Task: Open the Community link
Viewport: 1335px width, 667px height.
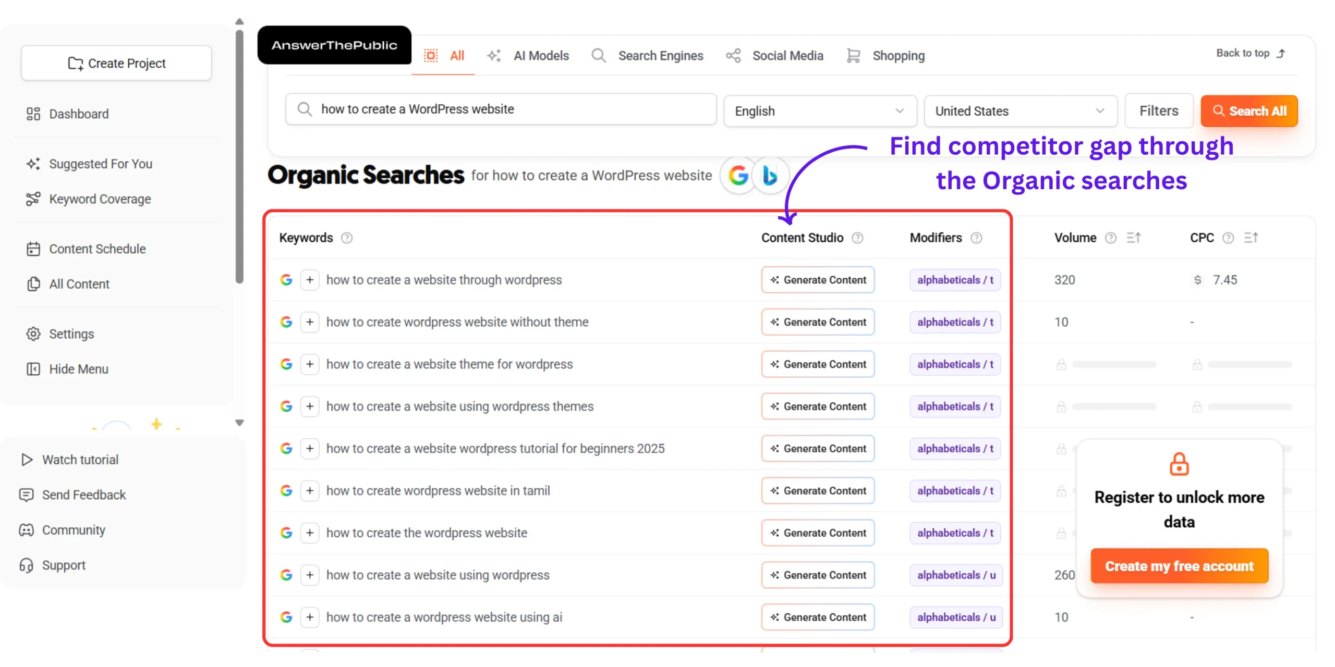Action: click(63, 530)
